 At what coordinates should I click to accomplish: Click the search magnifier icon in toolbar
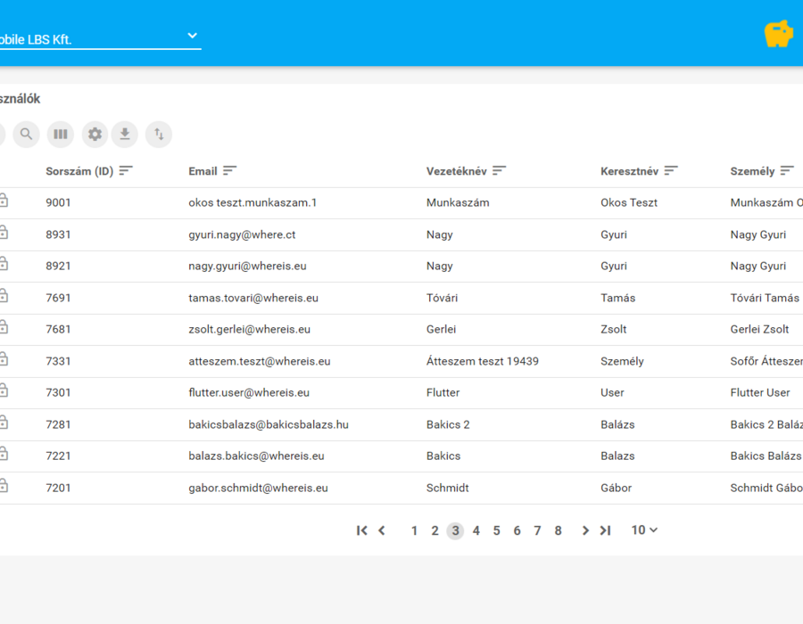tap(26, 135)
